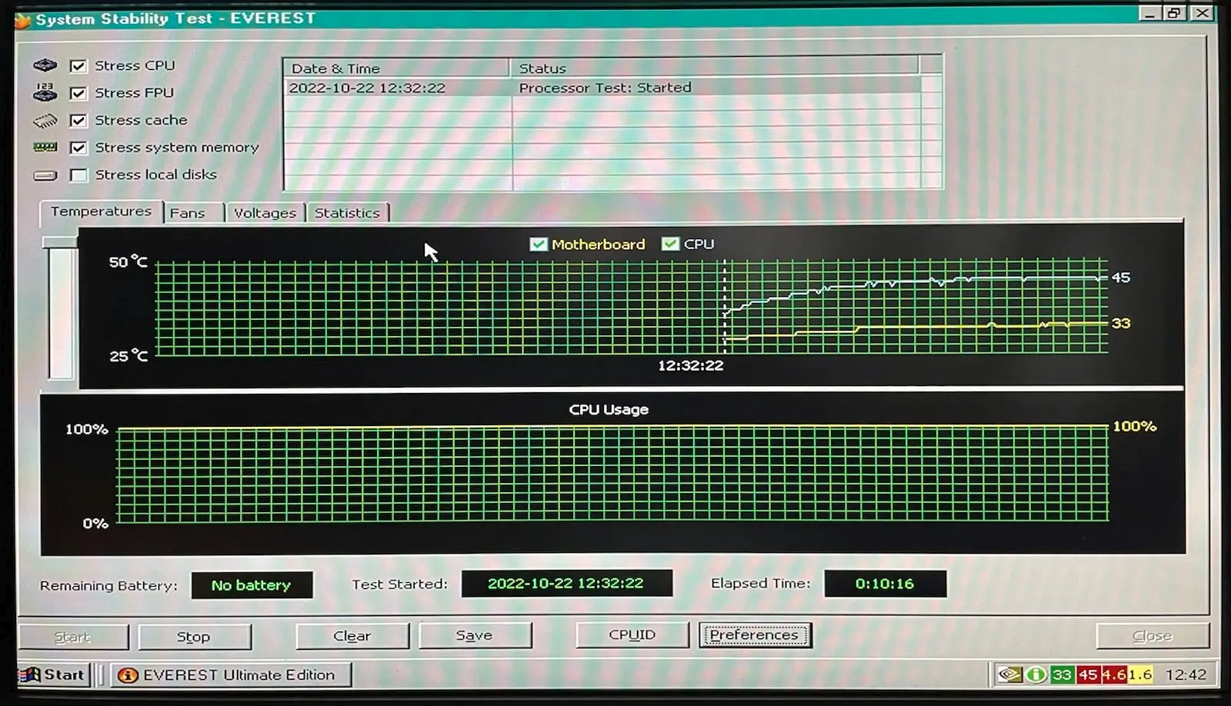Click the Elapsed Time 0:10:16 field

point(885,584)
